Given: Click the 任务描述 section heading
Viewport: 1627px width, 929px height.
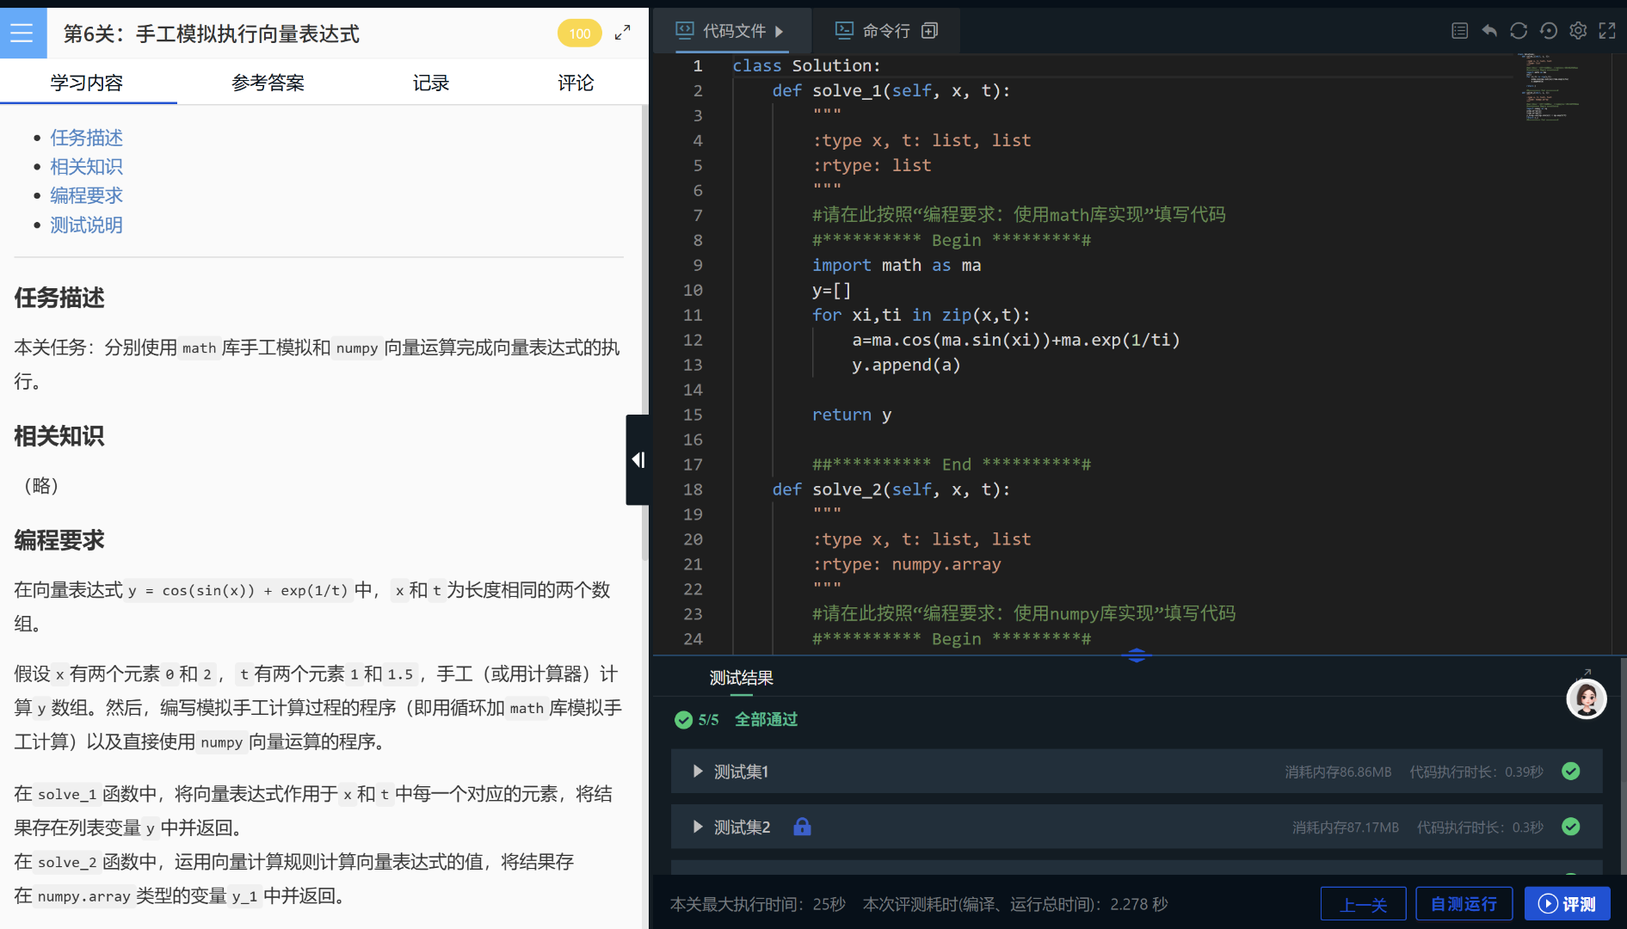Looking at the screenshot, I should point(59,298).
